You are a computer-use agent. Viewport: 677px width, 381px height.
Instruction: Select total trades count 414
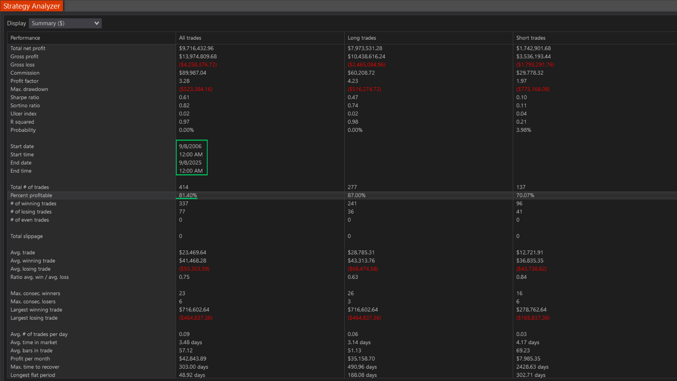pyautogui.click(x=184, y=187)
